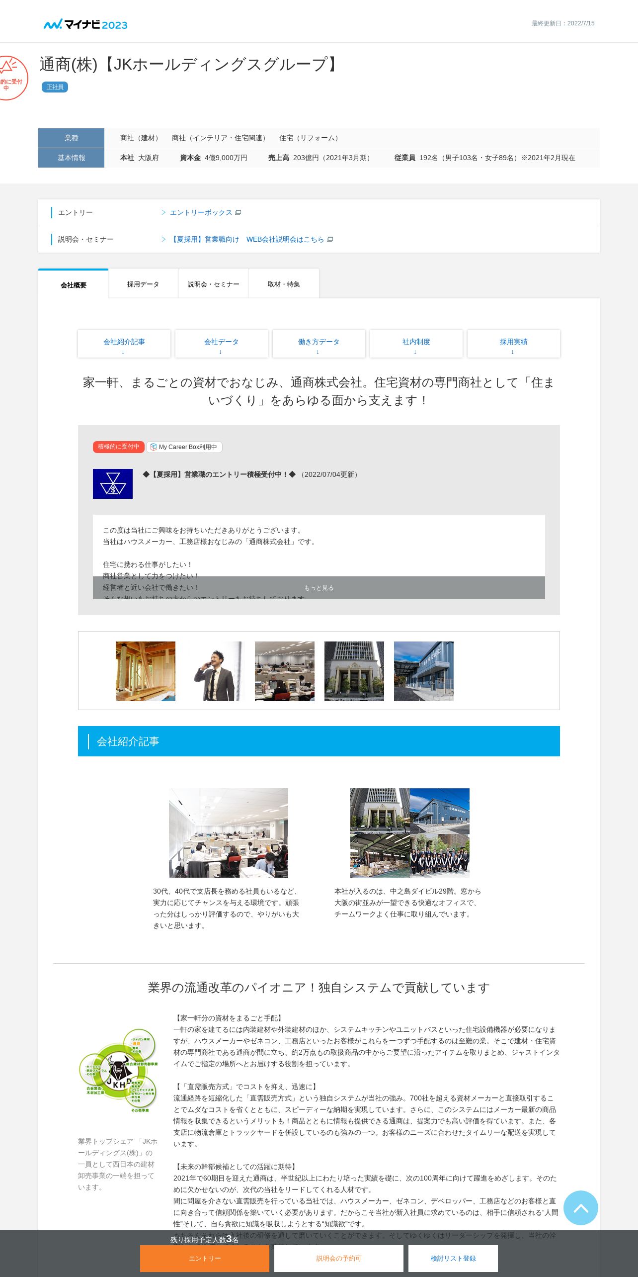Click the 業種 header cell

71,138
